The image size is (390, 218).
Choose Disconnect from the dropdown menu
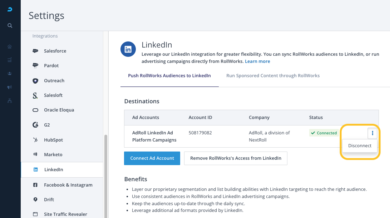[360, 146]
